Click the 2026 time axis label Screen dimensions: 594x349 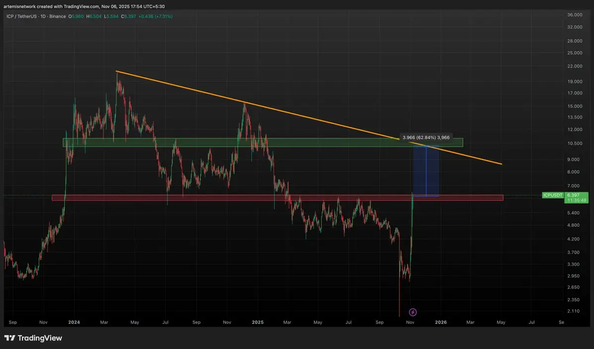click(x=440, y=322)
